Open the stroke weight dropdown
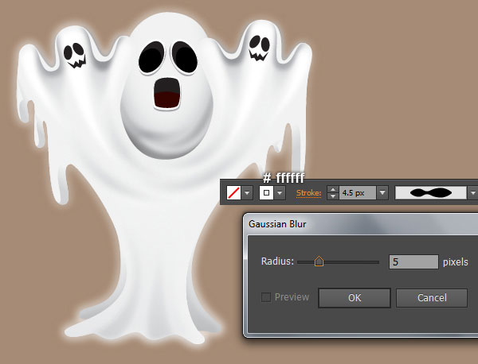478x364 pixels. [382, 193]
